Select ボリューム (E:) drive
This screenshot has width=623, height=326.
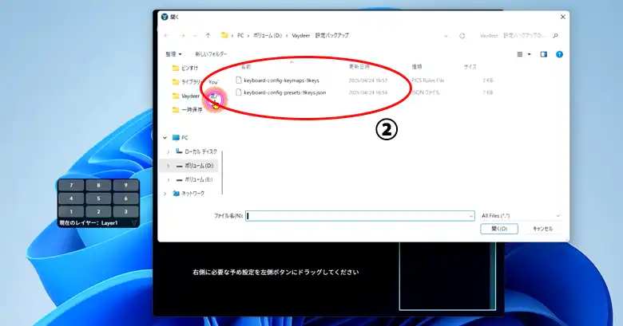tap(195, 179)
